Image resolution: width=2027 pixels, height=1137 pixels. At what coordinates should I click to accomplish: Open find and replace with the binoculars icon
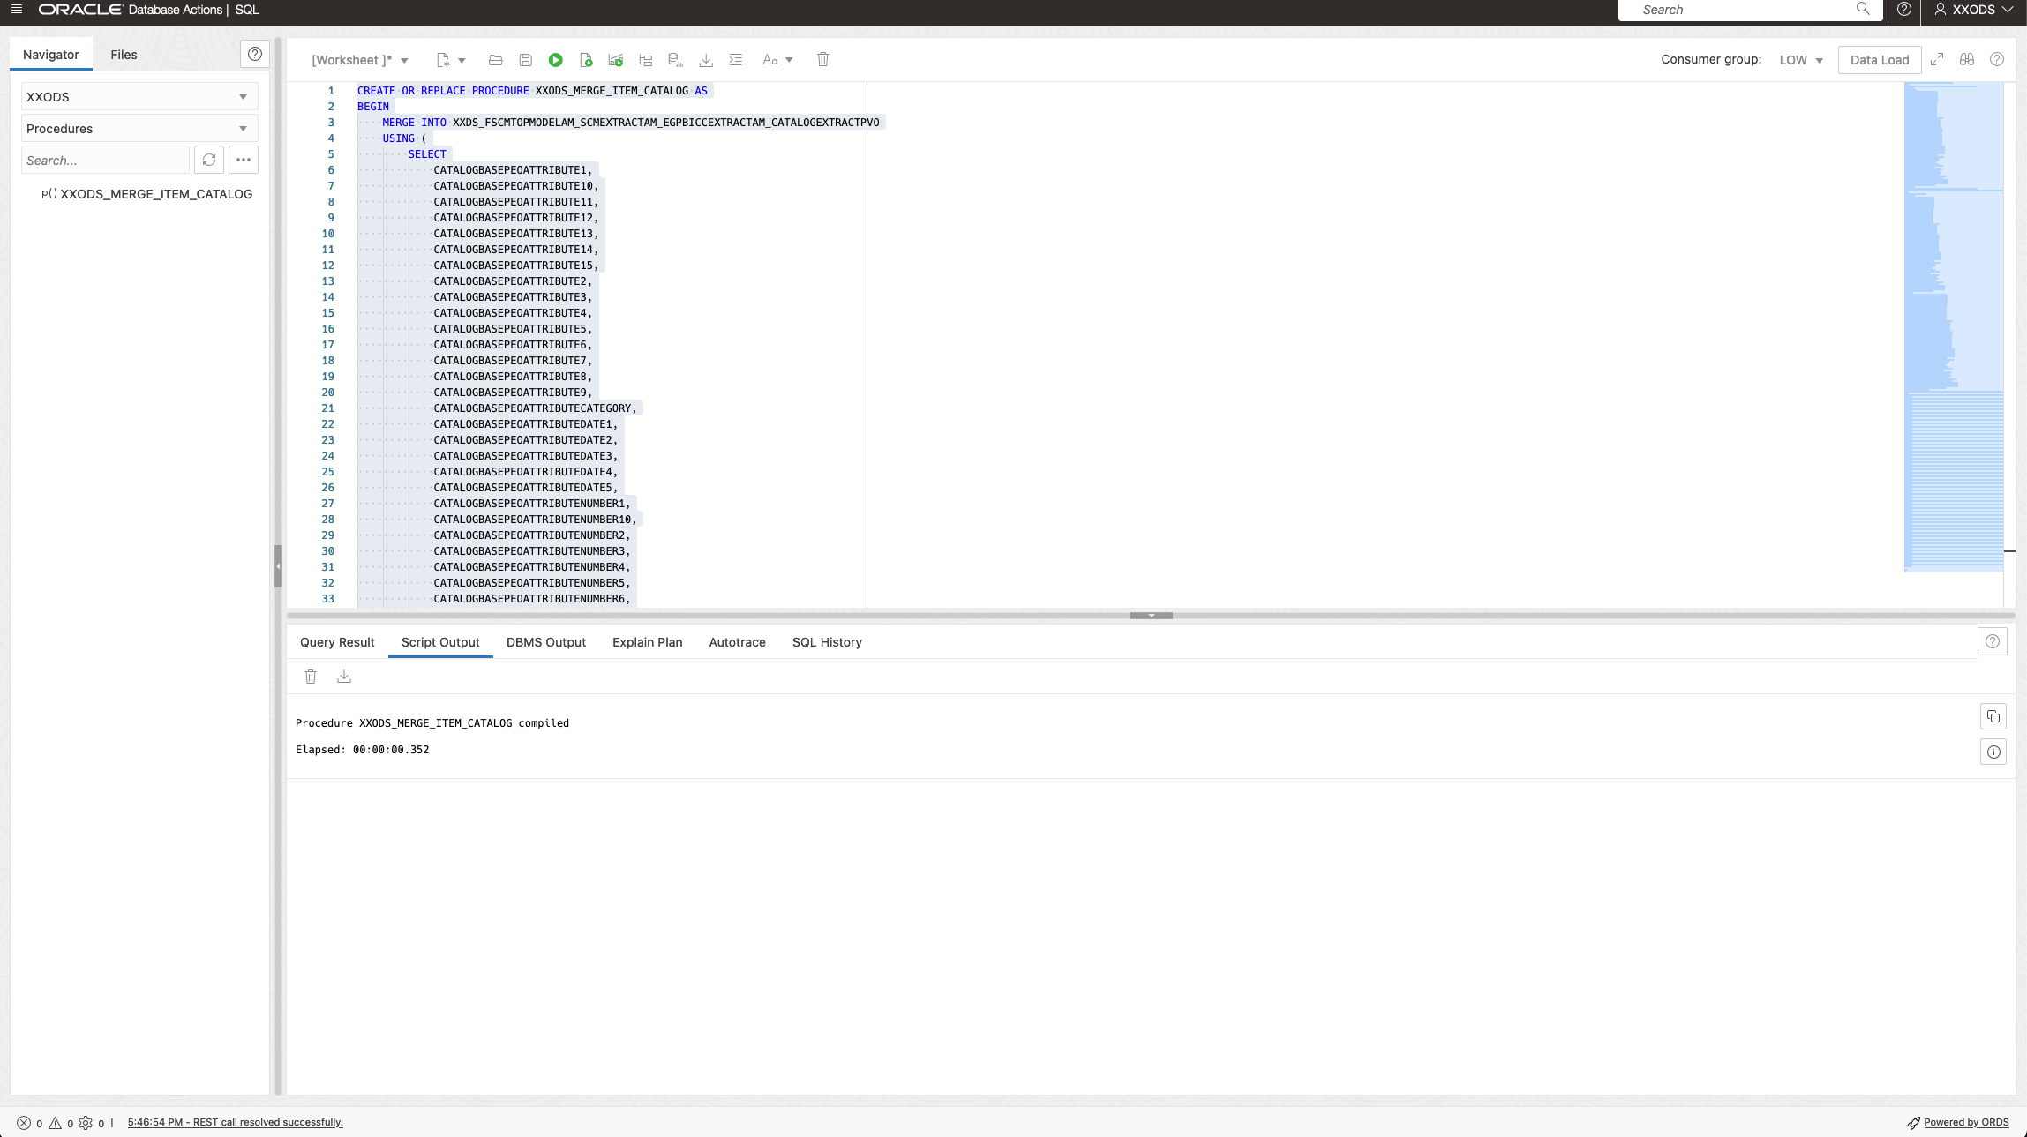[1964, 59]
